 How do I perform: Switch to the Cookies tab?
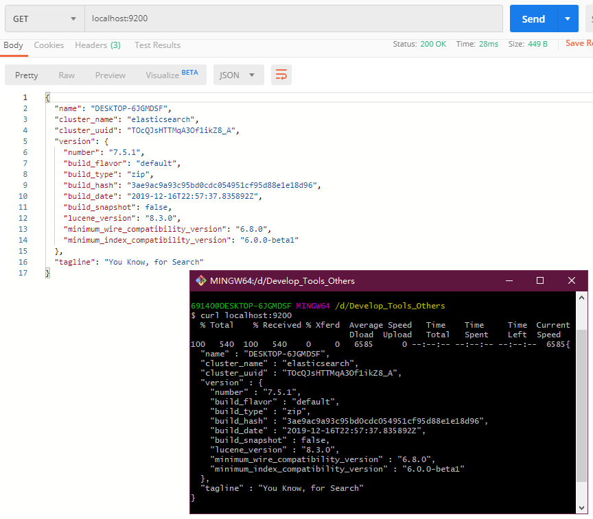pyautogui.click(x=49, y=45)
